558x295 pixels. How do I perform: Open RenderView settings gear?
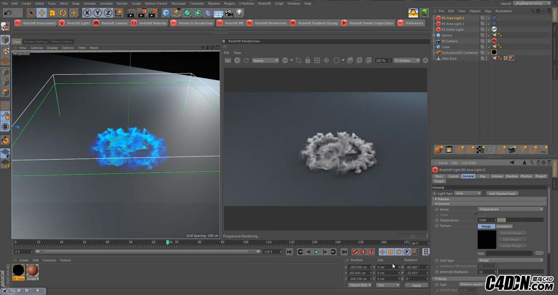[425, 60]
